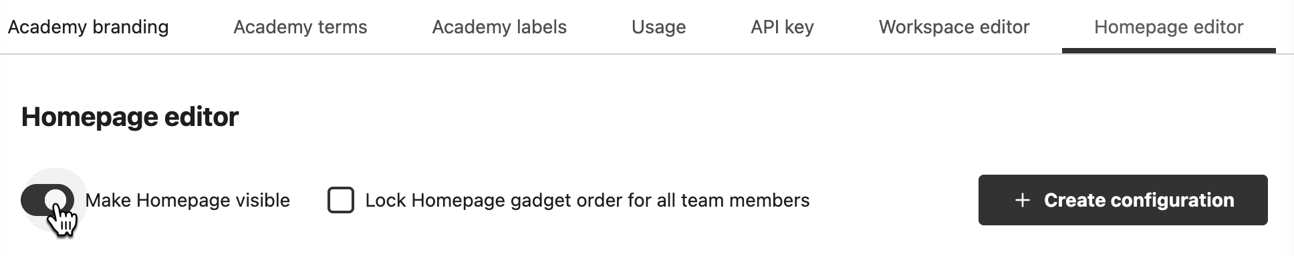Switch to the Workspace editor tab
The image size is (1294, 256).
pyautogui.click(x=954, y=27)
